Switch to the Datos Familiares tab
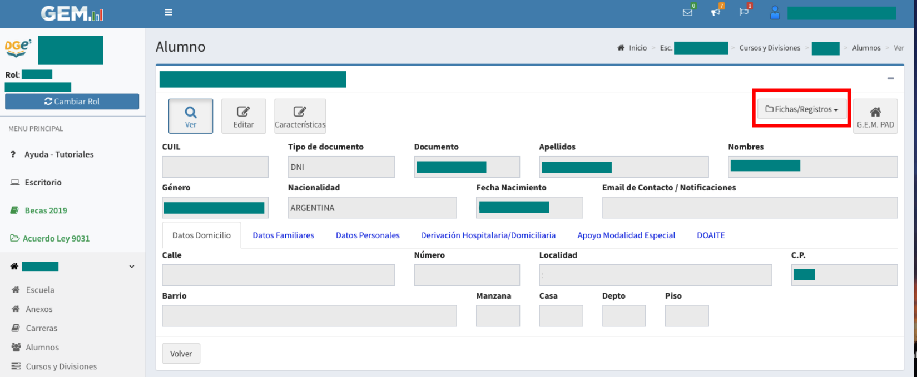This screenshot has width=917, height=377. [x=283, y=235]
